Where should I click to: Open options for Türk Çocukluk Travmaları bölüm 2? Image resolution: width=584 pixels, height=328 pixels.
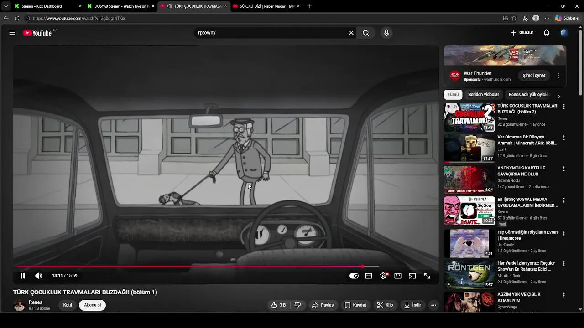(x=564, y=107)
